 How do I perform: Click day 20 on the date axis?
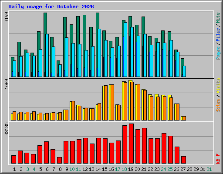click(137, 169)
